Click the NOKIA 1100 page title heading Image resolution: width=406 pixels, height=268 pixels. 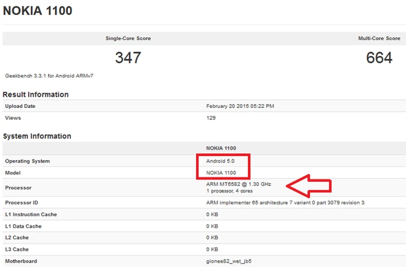38,11
